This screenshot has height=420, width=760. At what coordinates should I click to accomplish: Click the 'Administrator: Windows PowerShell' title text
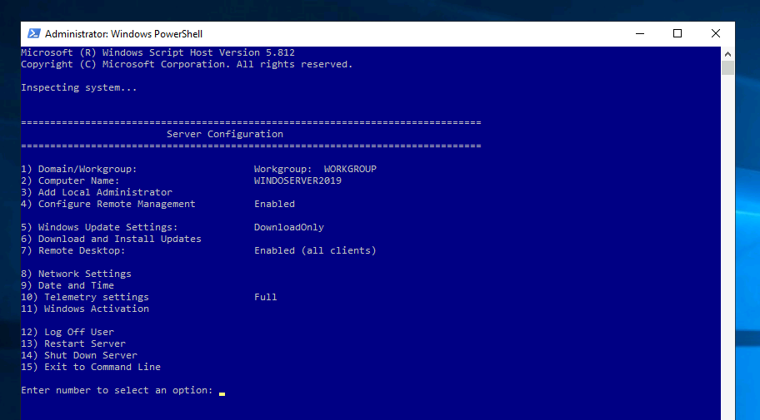123,34
